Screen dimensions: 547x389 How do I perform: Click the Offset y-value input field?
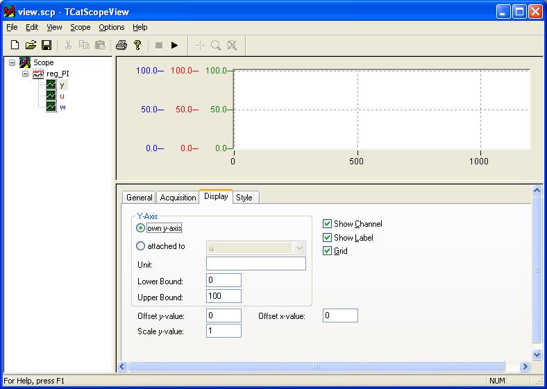tap(224, 315)
